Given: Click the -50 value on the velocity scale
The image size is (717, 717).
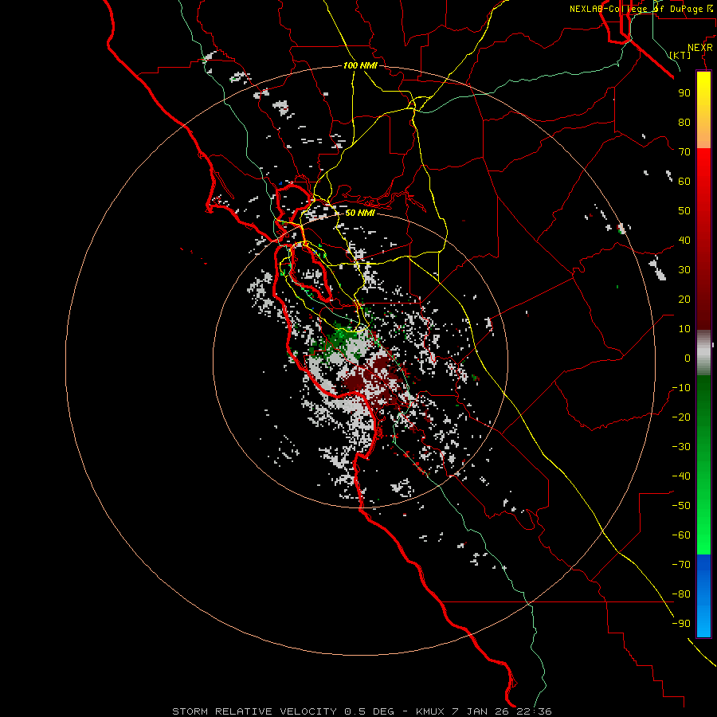Looking at the screenshot, I should pyautogui.click(x=681, y=506).
